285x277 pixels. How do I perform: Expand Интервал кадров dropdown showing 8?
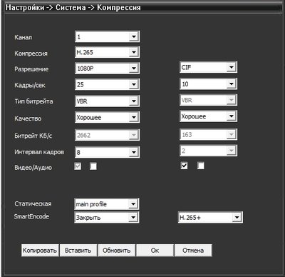point(107,152)
